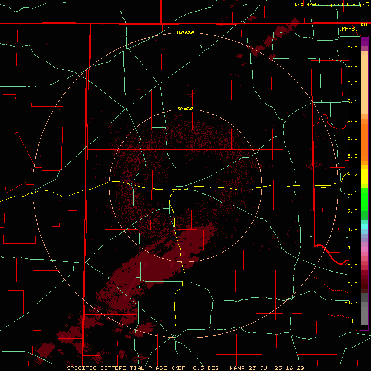Screen dimensions: 371x371
Task: Pick the pink band of the color bar
Action: 364,250
